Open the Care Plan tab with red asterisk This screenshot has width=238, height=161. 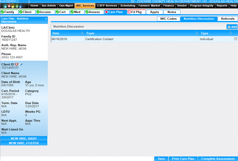[x=114, y=12]
